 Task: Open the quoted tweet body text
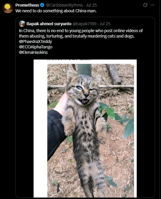point(81,33)
